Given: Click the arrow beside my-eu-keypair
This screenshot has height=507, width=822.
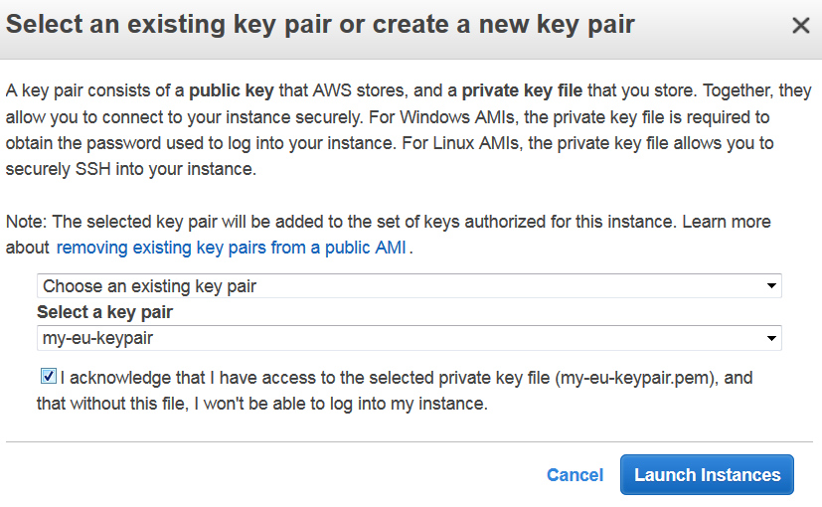Looking at the screenshot, I should tap(771, 339).
